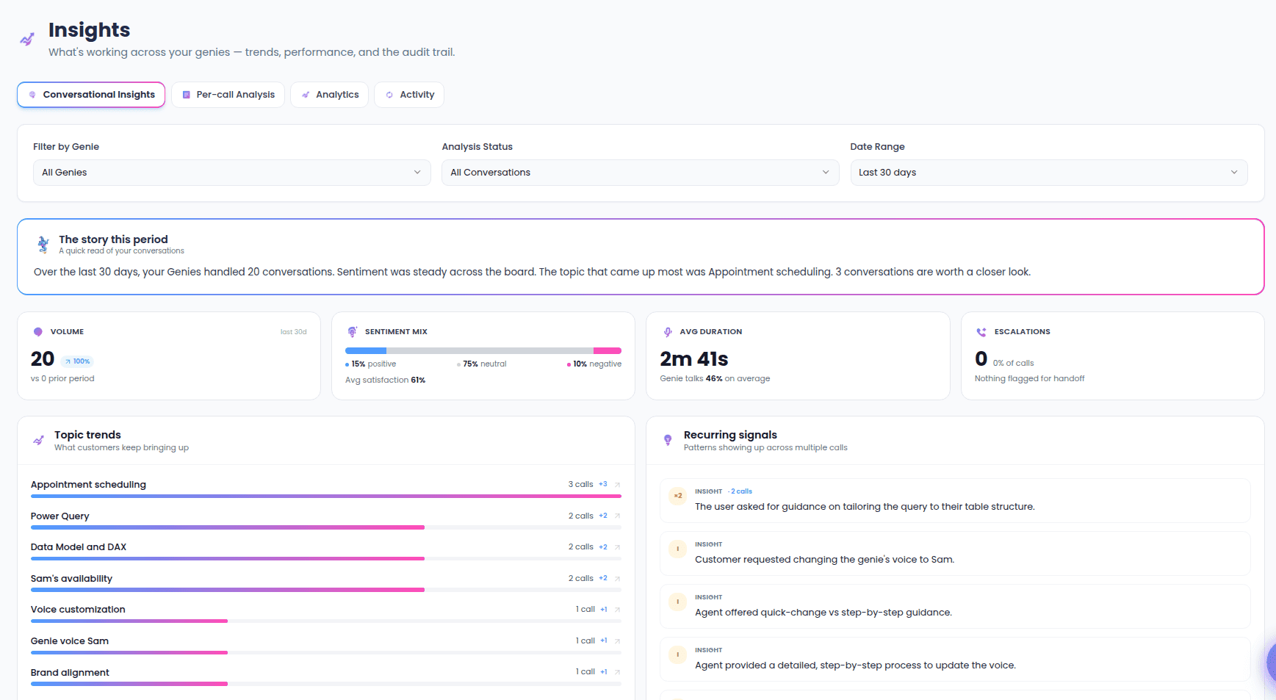
Task: Switch to Conversational Insights tab
Action: click(x=91, y=95)
